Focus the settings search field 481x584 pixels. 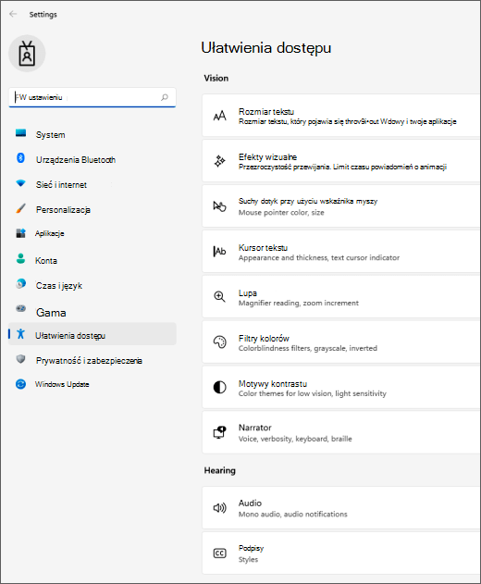pyautogui.click(x=92, y=97)
